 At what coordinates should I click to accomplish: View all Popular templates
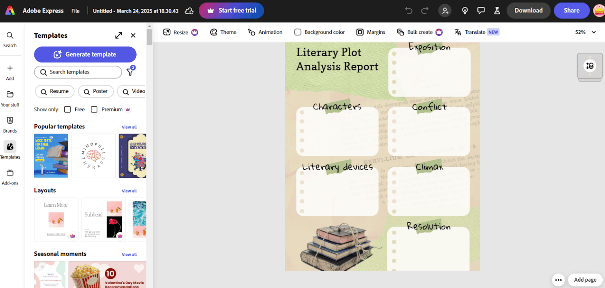pos(129,127)
